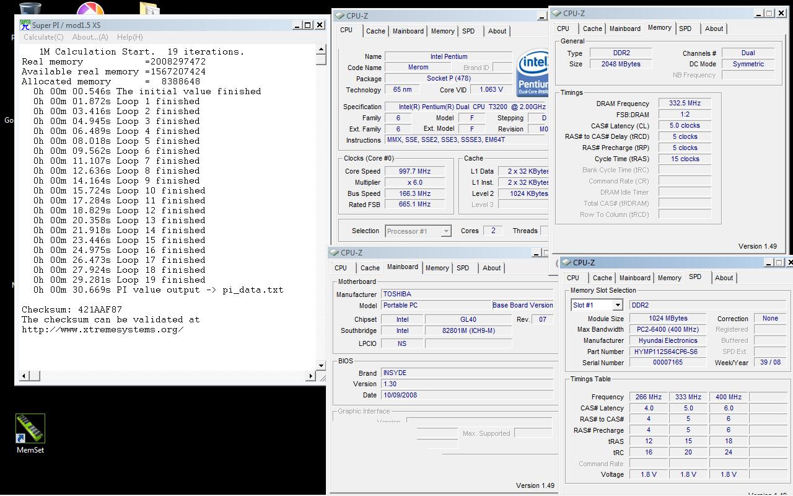Click the xtremesystems.org URL text in Super PI

[103, 329]
